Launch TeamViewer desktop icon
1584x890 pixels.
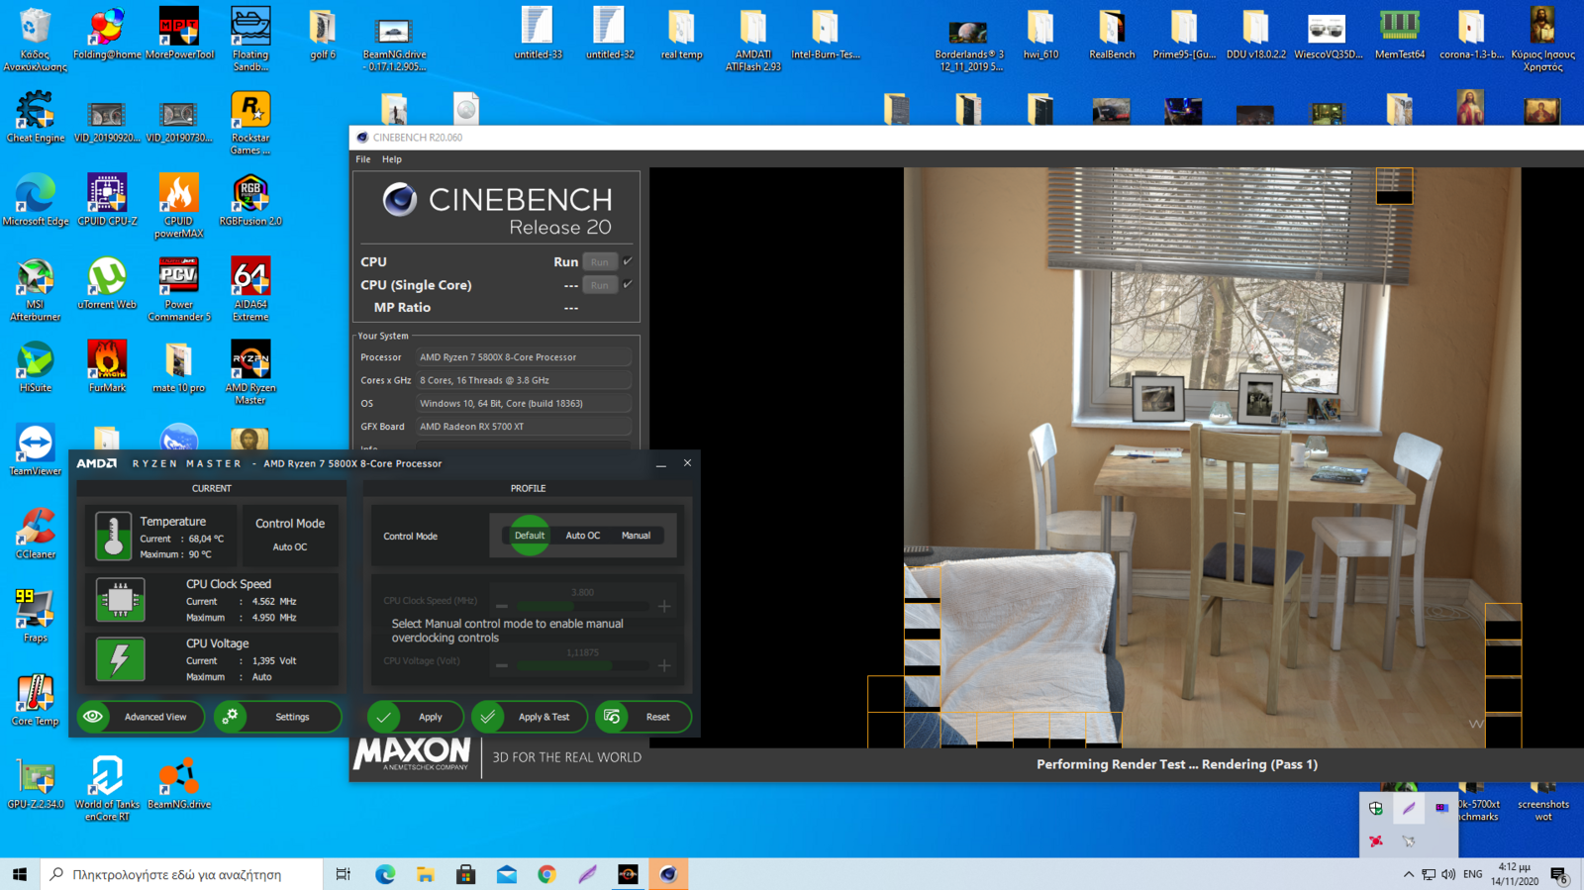36,449
